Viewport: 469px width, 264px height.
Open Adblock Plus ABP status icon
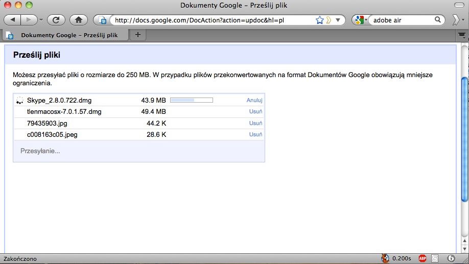click(x=423, y=258)
